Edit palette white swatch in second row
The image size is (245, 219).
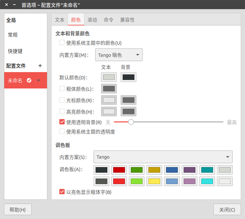[225, 181]
